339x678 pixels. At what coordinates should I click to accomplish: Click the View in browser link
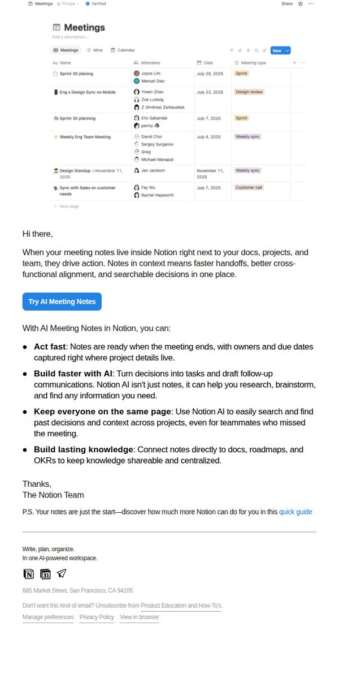click(x=140, y=617)
